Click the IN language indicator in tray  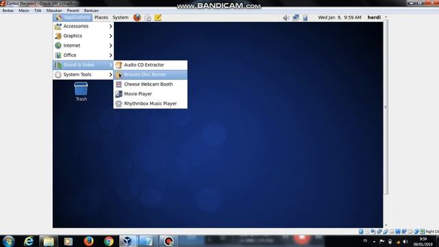(x=365, y=241)
